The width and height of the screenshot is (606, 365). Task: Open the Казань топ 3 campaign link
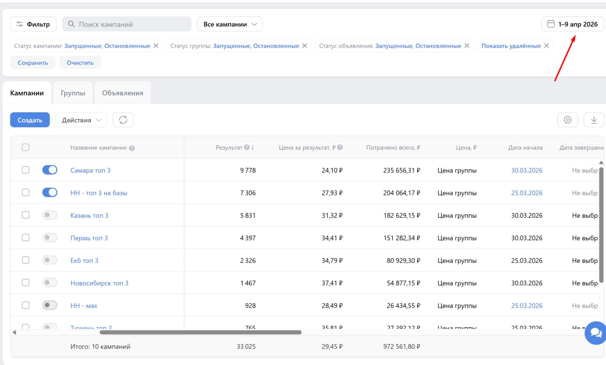click(89, 215)
